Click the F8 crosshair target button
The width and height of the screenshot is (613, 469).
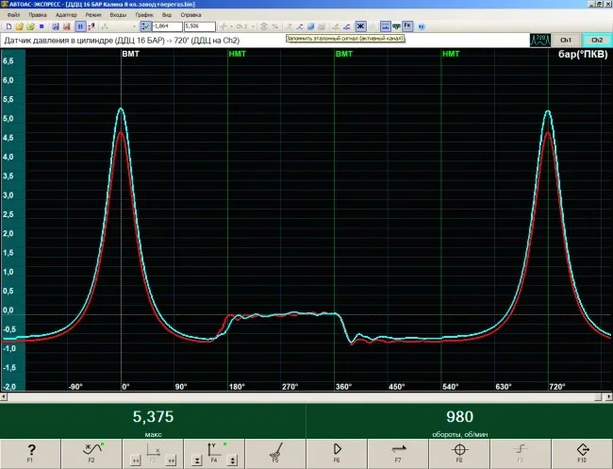pyautogui.click(x=459, y=454)
